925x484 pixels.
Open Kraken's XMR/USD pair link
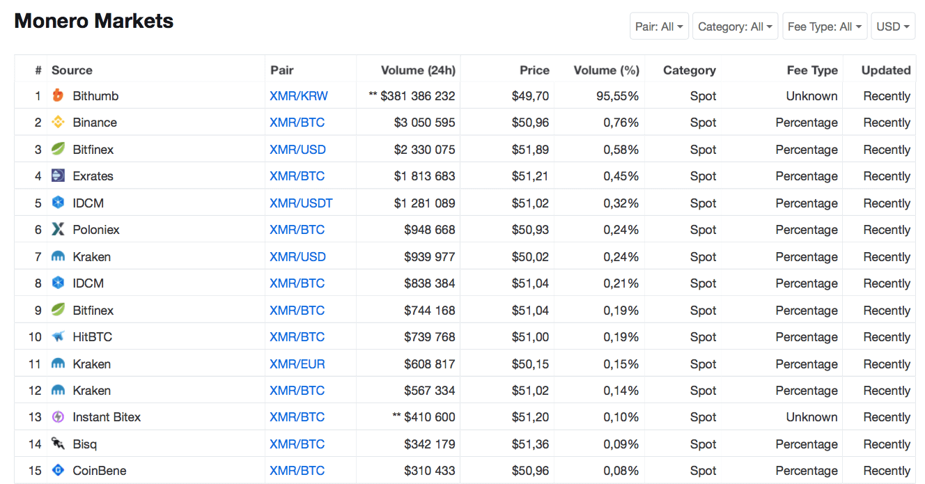point(297,257)
